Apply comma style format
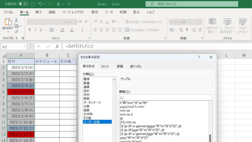 pyautogui.click(x=187, y=30)
